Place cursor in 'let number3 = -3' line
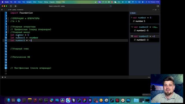This screenshot has height=104, width=185. (21, 40)
